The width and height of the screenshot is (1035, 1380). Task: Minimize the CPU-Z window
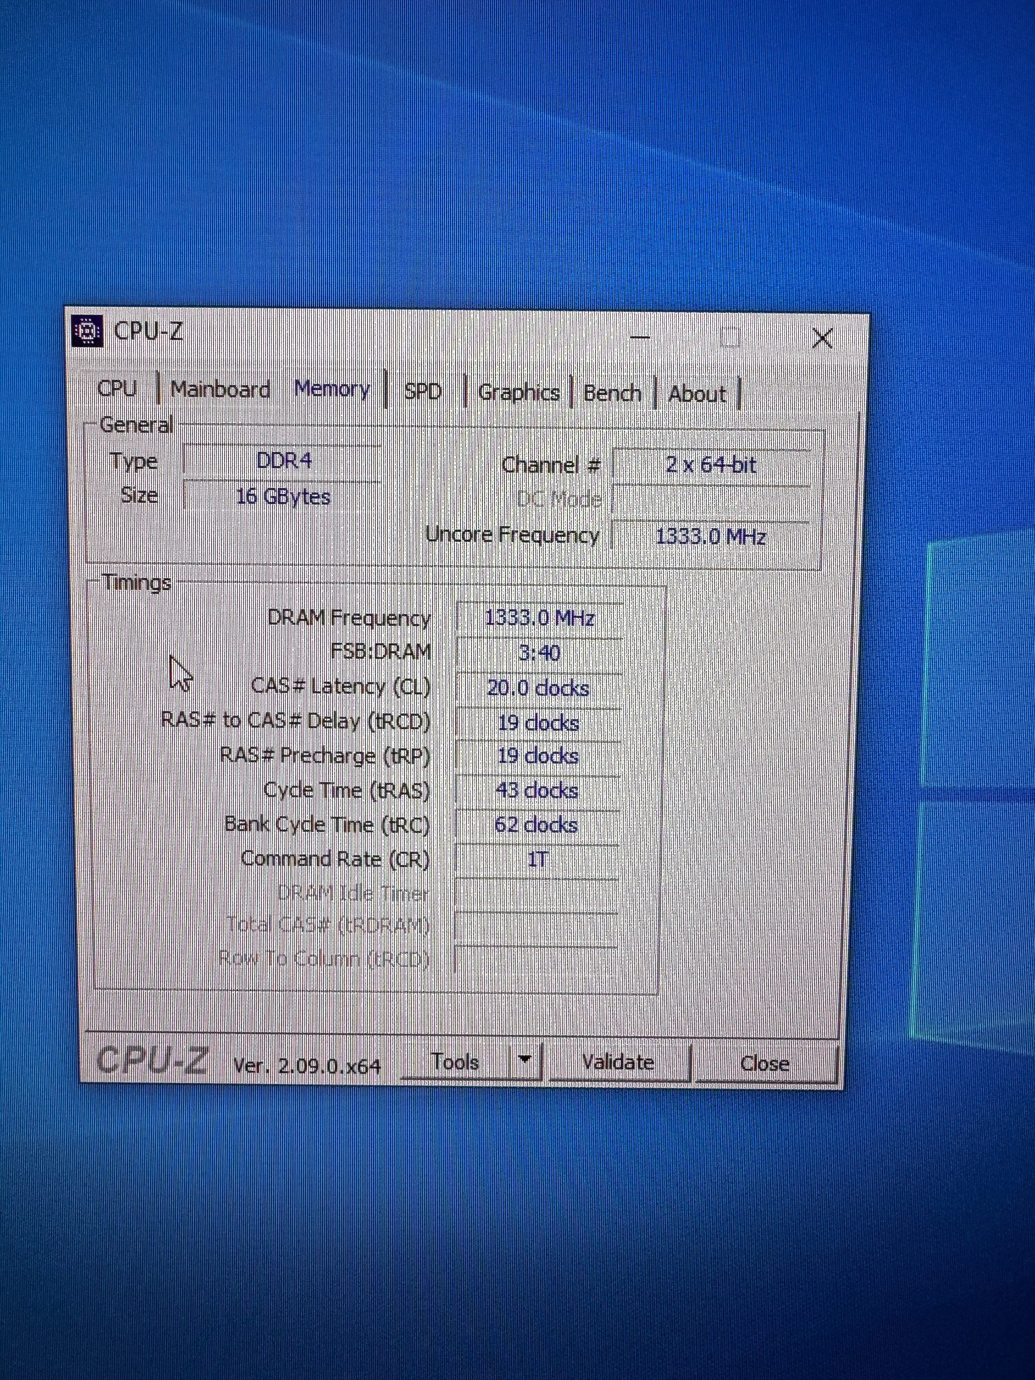640,337
